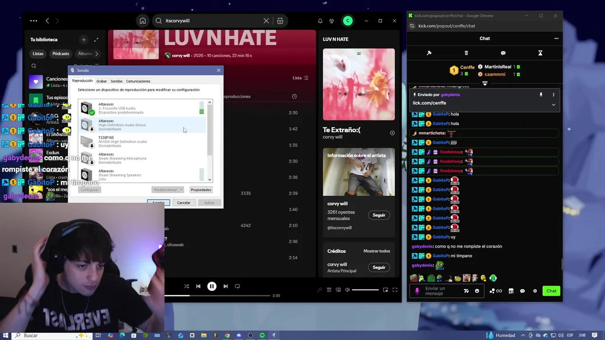Select Reproducción tab in Sonido
Screen dimensions: 605x340
[x=82, y=81]
